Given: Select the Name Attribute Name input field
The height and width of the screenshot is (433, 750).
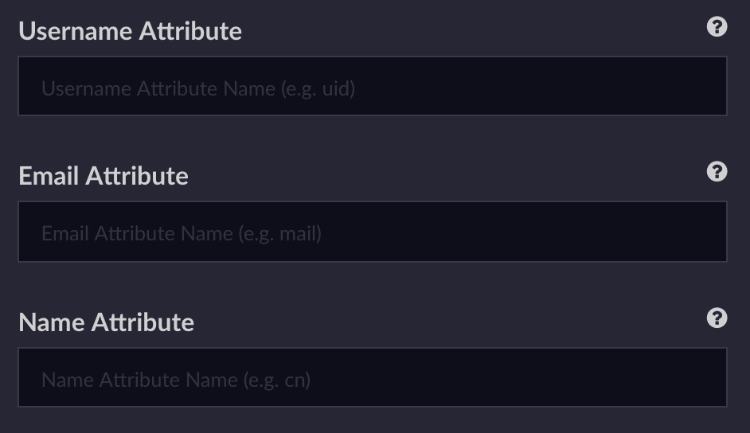Looking at the screenshot, I should pos(373,378).
